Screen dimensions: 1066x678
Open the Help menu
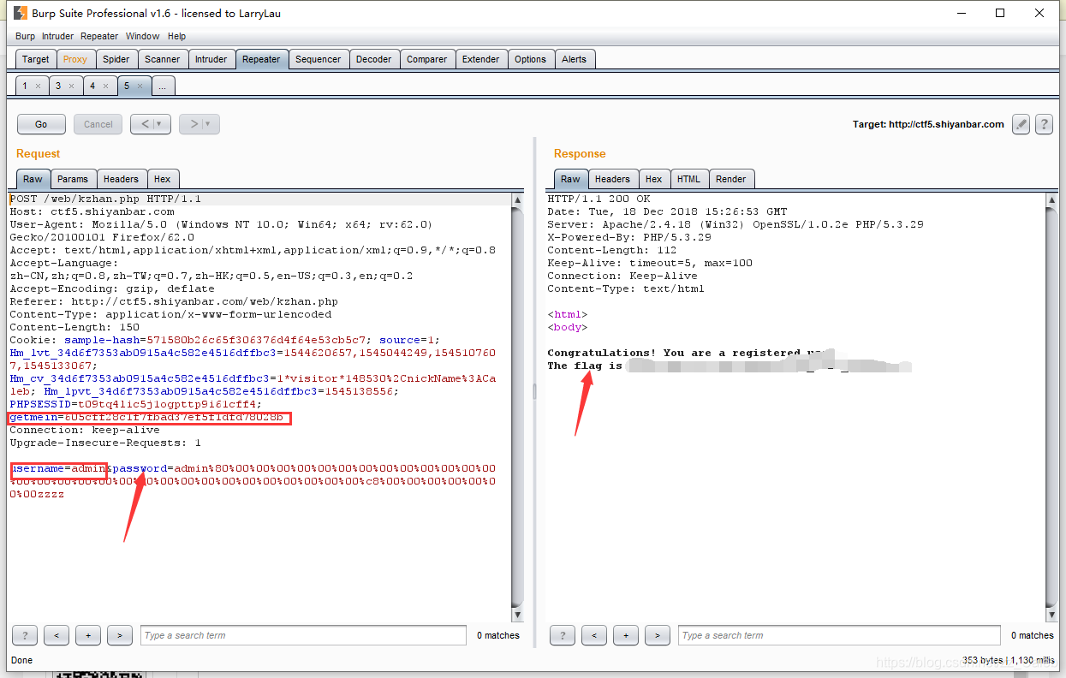177,36
